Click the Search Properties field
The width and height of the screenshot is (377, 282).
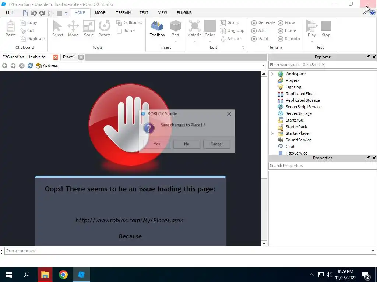click(x=323, y=166)
